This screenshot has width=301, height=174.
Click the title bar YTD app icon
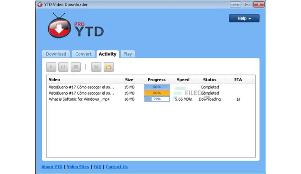[x=40, y=4]
